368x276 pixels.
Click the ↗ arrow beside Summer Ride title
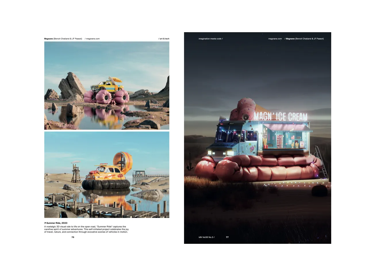tap(45, 223)
